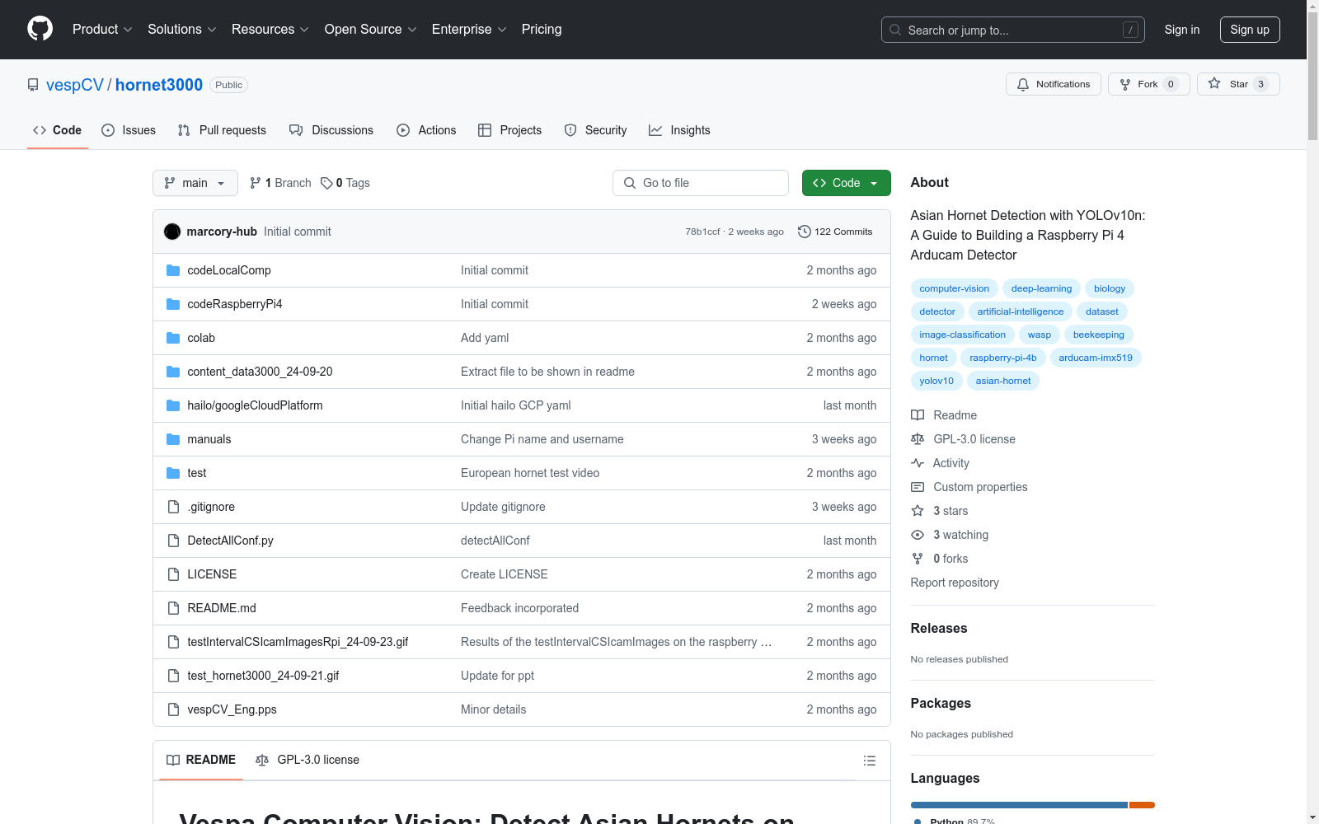Star the hornet3000 repository
This screenshot has width=1319, height=824.
point(1237,84)
